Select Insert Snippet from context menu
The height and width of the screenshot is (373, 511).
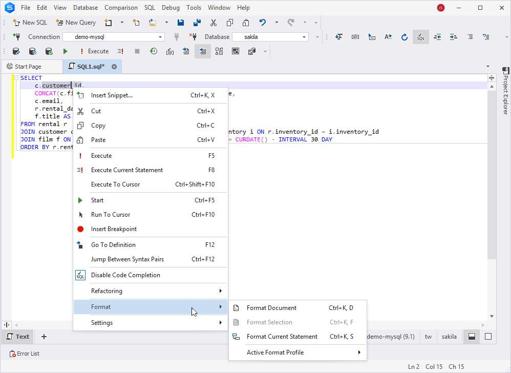point(150,95)
